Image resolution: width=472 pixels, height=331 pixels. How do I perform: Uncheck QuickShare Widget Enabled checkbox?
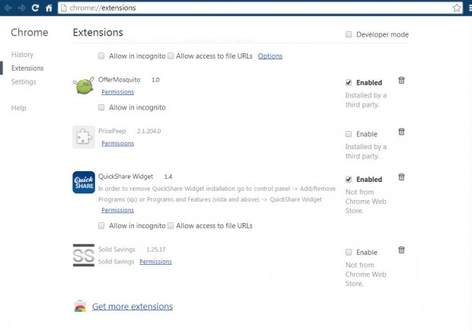click(349, 180)
